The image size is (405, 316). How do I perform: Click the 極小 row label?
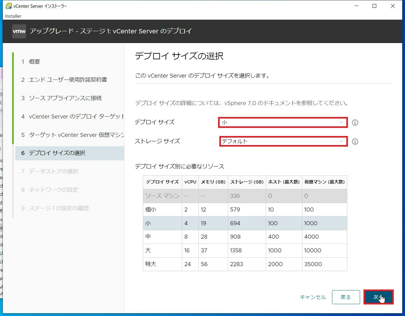click(151, 210)
